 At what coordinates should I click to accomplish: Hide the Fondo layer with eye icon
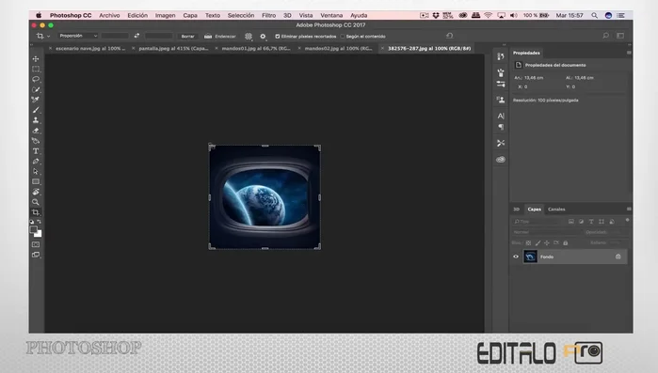516,256
